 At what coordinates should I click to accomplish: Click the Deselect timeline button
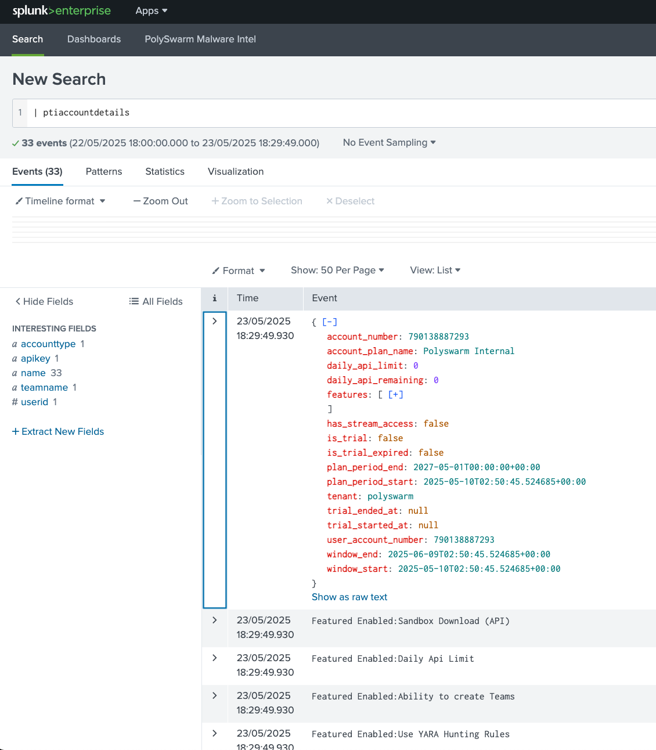(x=350, y=201)
